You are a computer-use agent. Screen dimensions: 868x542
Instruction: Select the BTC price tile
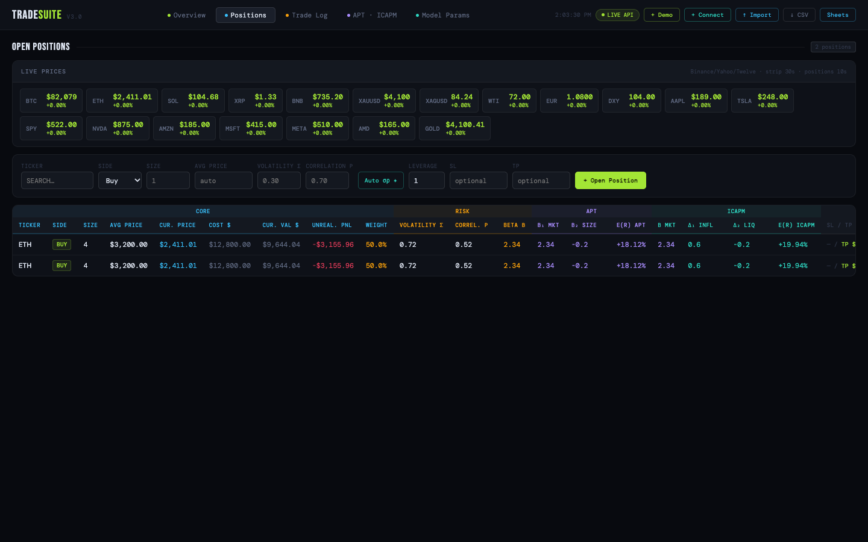(51, 101)
